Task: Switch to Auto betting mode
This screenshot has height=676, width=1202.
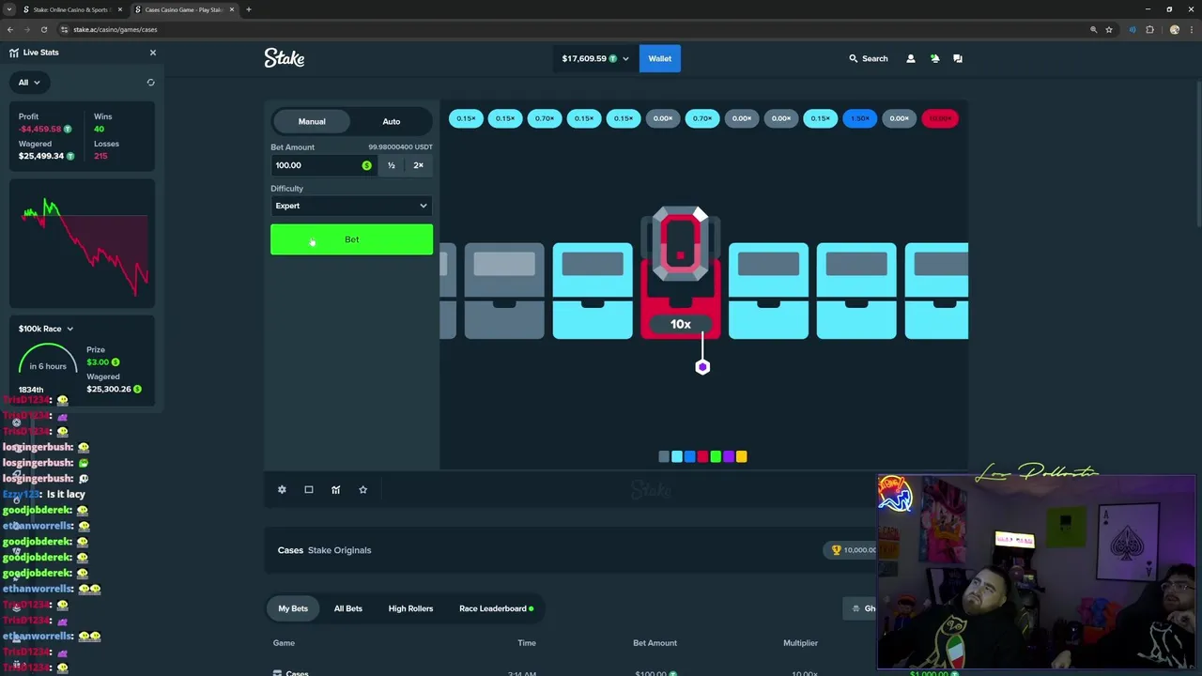Action: pyautogui.click(x=391, y=121)
